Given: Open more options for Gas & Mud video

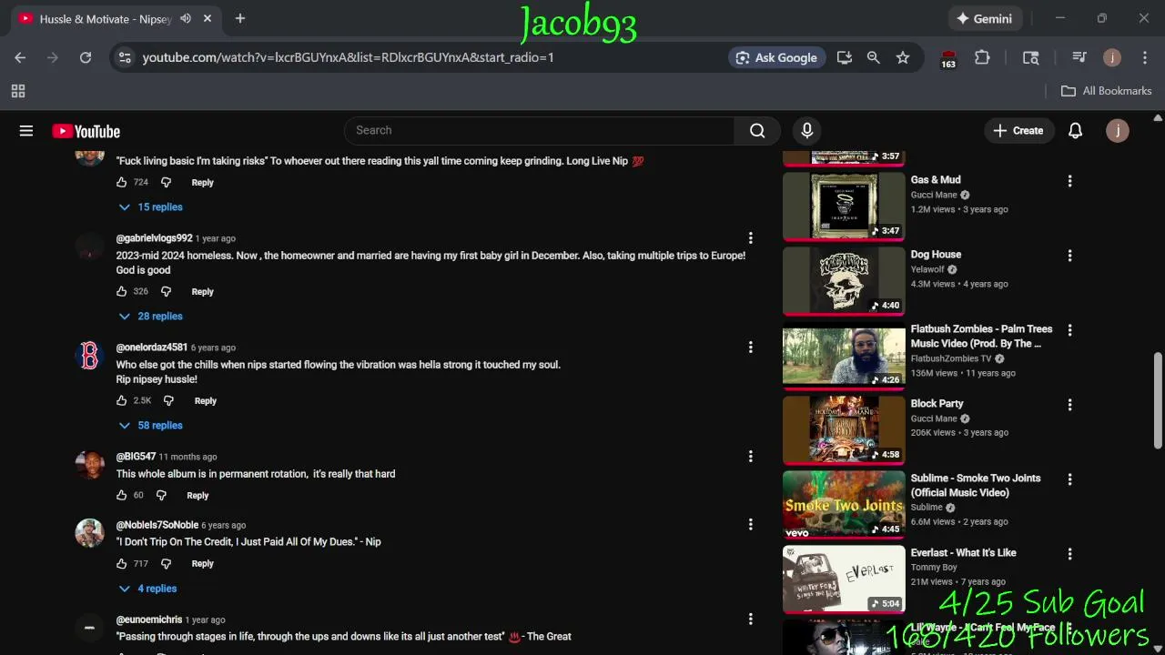Looking at the screenshot, I should pos(1069,181).
